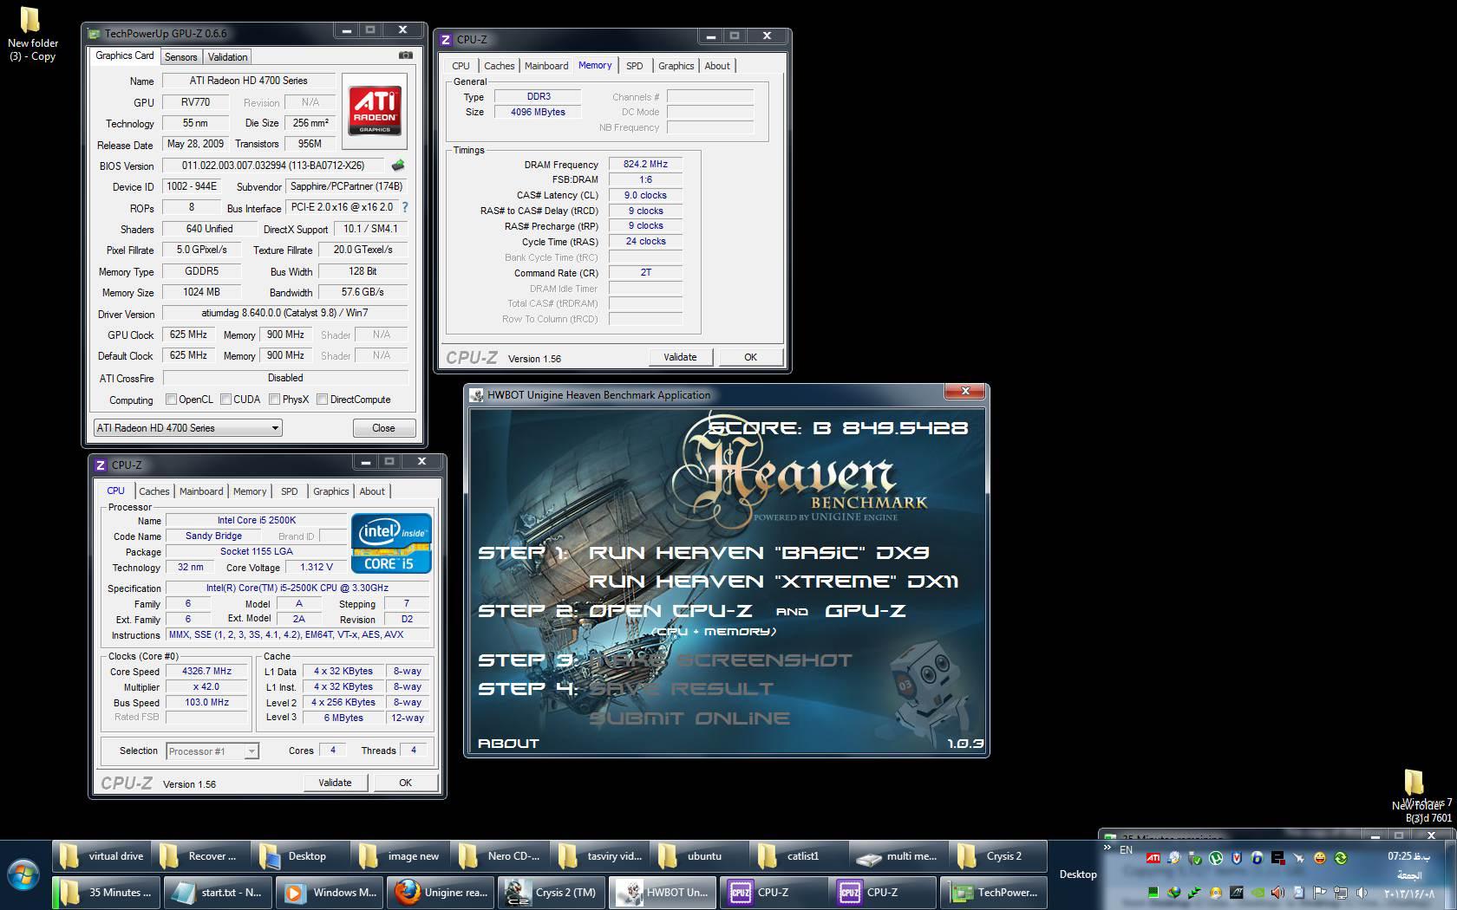Click the GPU-Z Name field 'ATI Radeon HD 4700 Series'
Screen dimensions: 1457x910
pyautogui.click(x=249, y=81)
